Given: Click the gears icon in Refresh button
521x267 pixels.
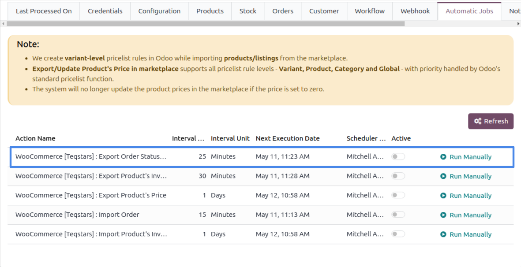Looking at the screenshot, I should coord(478,121).
